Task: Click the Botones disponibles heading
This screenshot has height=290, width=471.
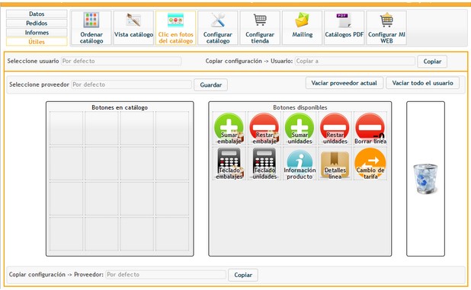Action: [x=300, y=107]
